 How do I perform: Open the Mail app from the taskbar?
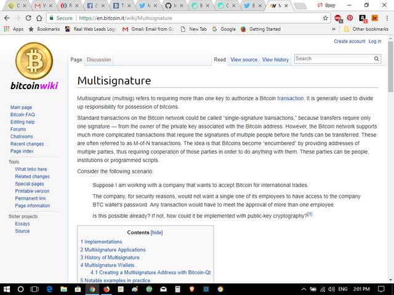click(x=163, y=289)
